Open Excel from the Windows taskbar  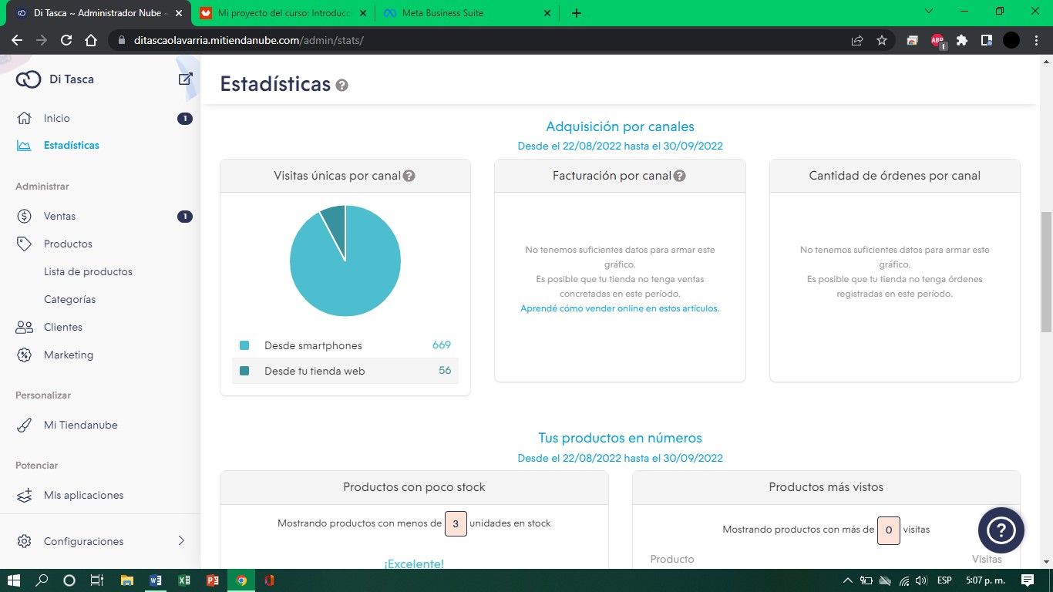coord(183,580)
